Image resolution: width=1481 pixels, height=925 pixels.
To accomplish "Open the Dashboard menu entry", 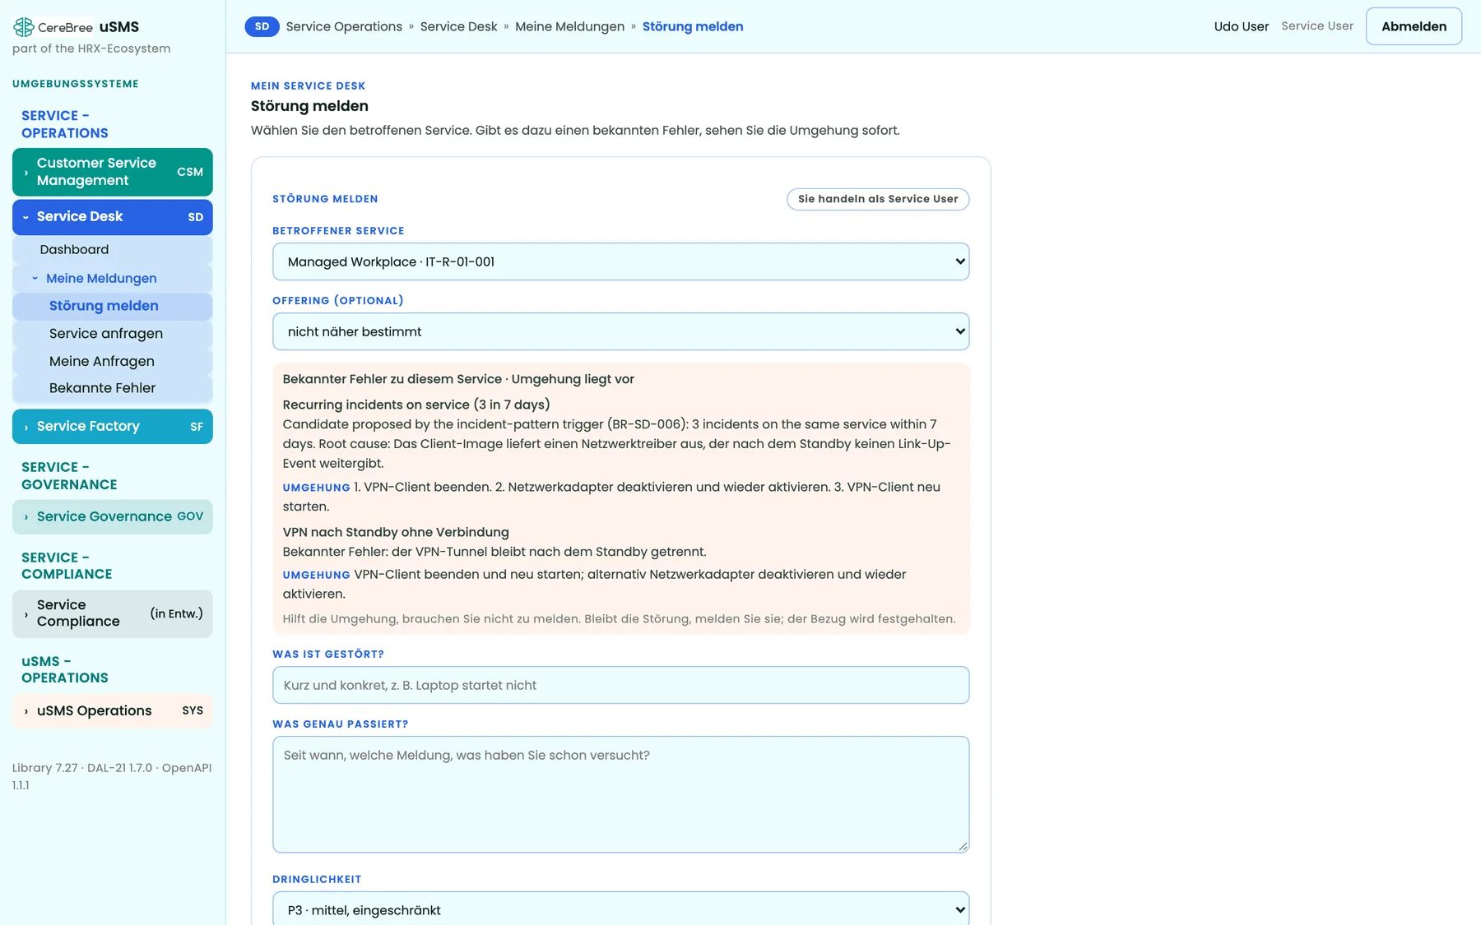I will 113,250.
